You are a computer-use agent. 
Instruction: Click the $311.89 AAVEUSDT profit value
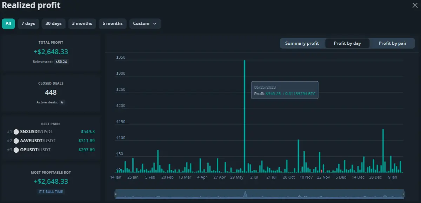click(x=87, y=141)
